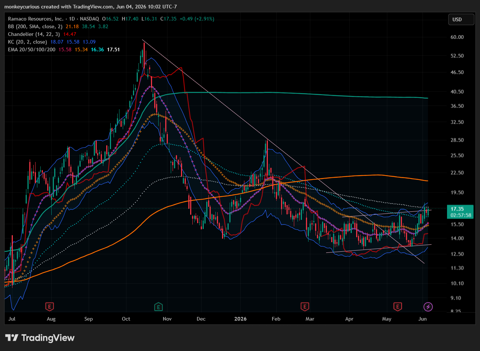Click the 22.50 price axis label

pos(457,173)
